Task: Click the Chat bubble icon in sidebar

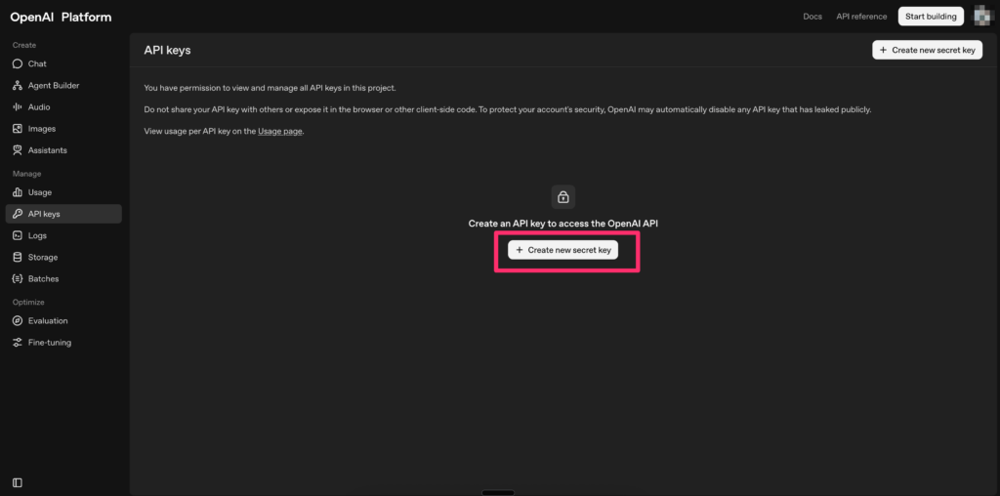Action: (x=18, y=64)
